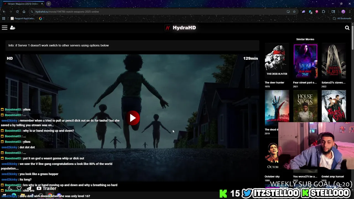Click the year '1978' under The deer hunter

pyautogui.click(x=267, y=87)
